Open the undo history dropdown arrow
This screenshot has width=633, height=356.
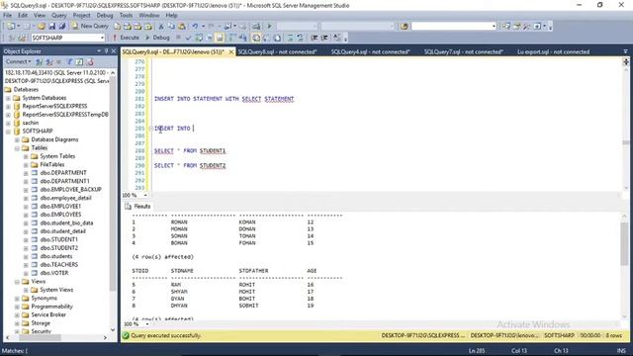203,27
